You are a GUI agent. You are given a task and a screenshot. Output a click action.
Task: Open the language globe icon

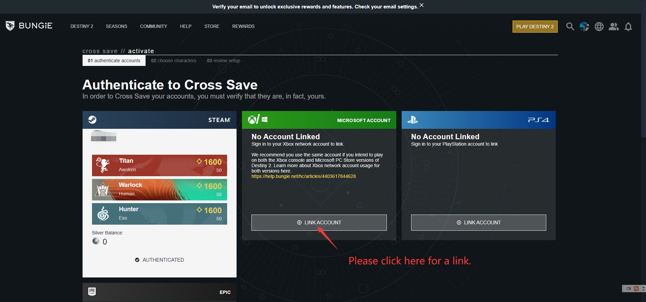599,27
